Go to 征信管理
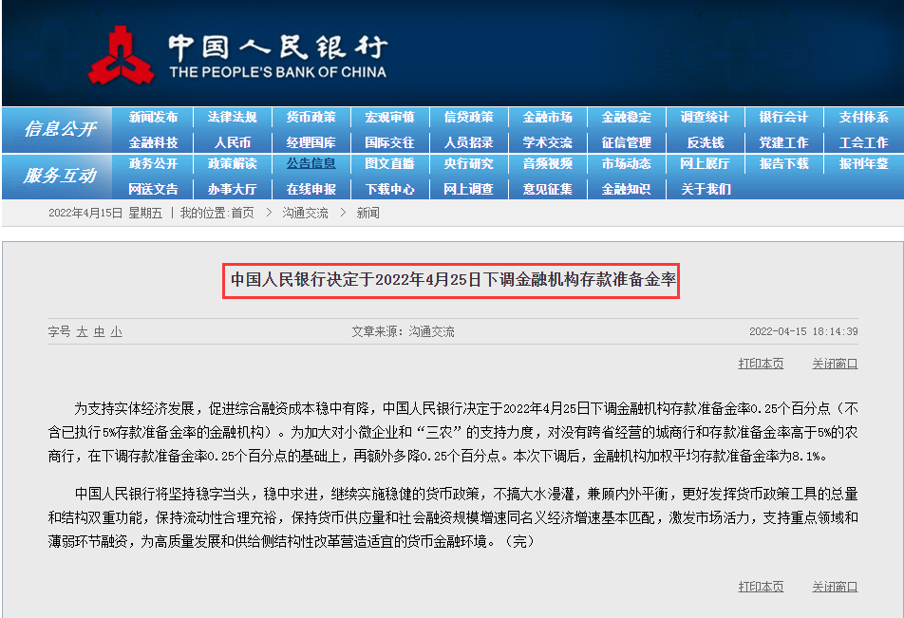The height and width of the screenshot is (618, 904). [x=627, y=142]
